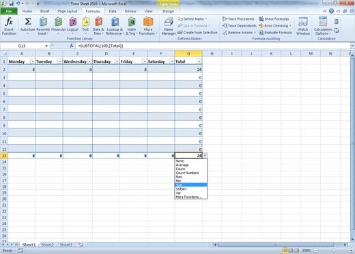Screen dimensions: 355x254
Task: Click the zoom out minus button
Action: (x=315, y=251)
